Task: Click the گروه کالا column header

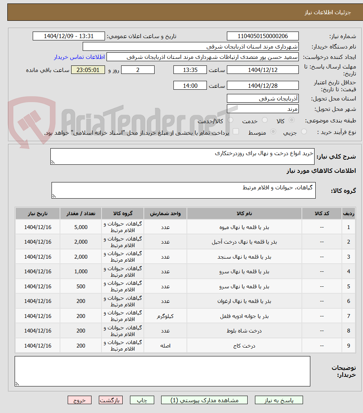Action: [x=123, y=213]
